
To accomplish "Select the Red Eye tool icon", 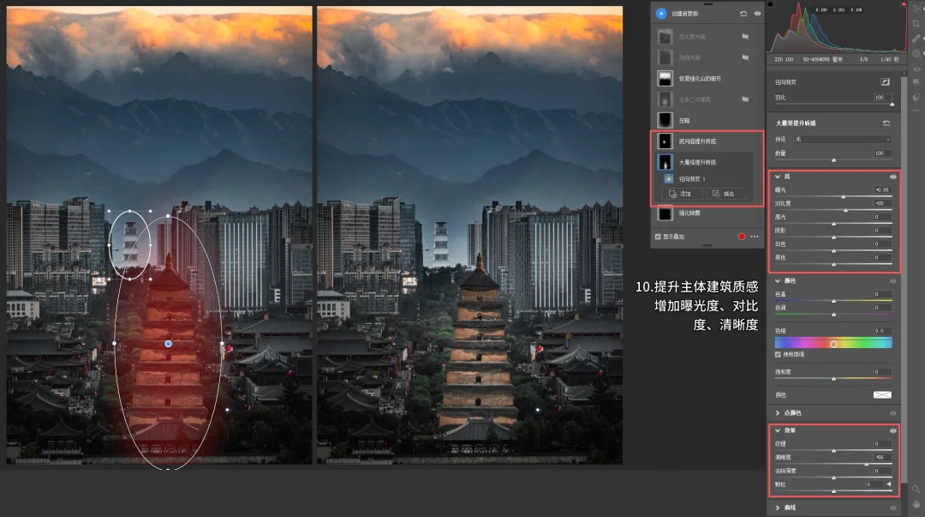I will [916, 69].
